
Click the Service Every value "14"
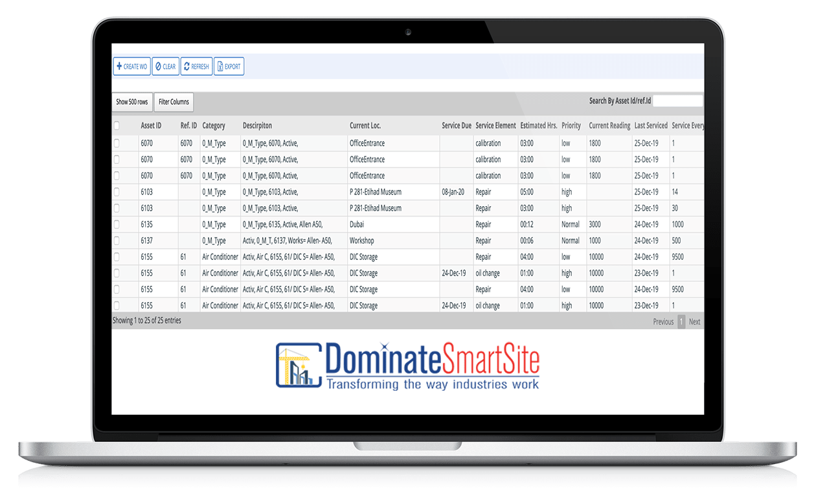[x=675, y=192]
